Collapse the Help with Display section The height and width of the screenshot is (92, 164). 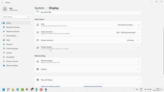pos(139,80)
